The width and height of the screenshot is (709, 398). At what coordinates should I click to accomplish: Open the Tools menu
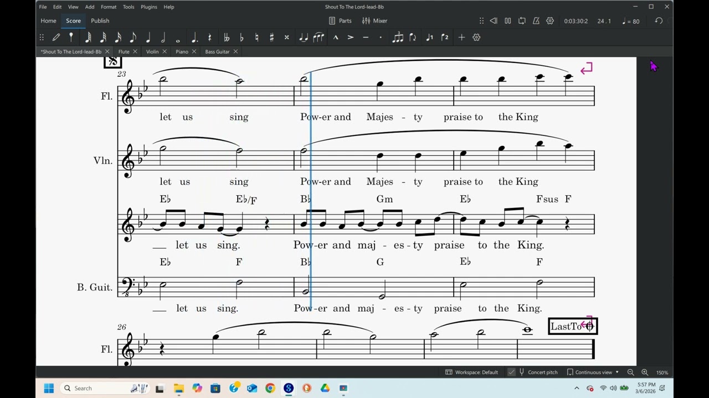point(129,7)
